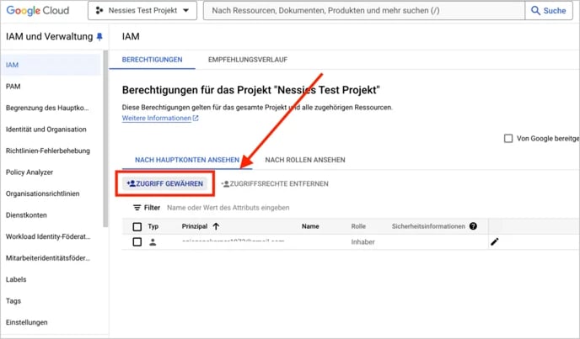Click the pencil edit icon in Inhaber row
The height and width of the screenshot is (339, 580).
click(x=495, y=242)
